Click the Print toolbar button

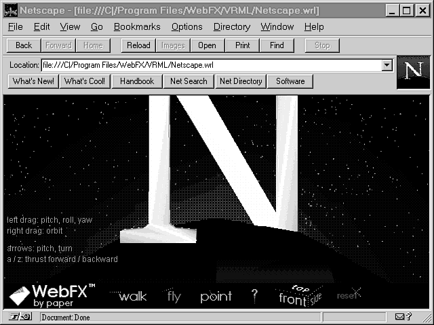click(243, 45)
